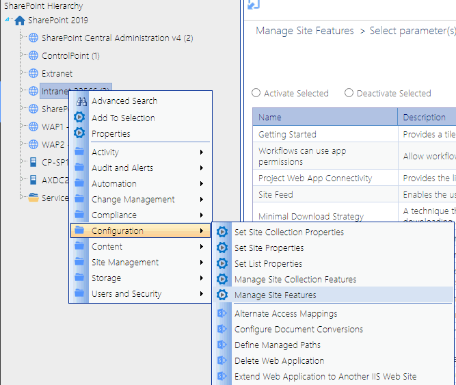The image size is (456, 385).
Task: Select the Deactivate Selected radio button
Action: 349,93
